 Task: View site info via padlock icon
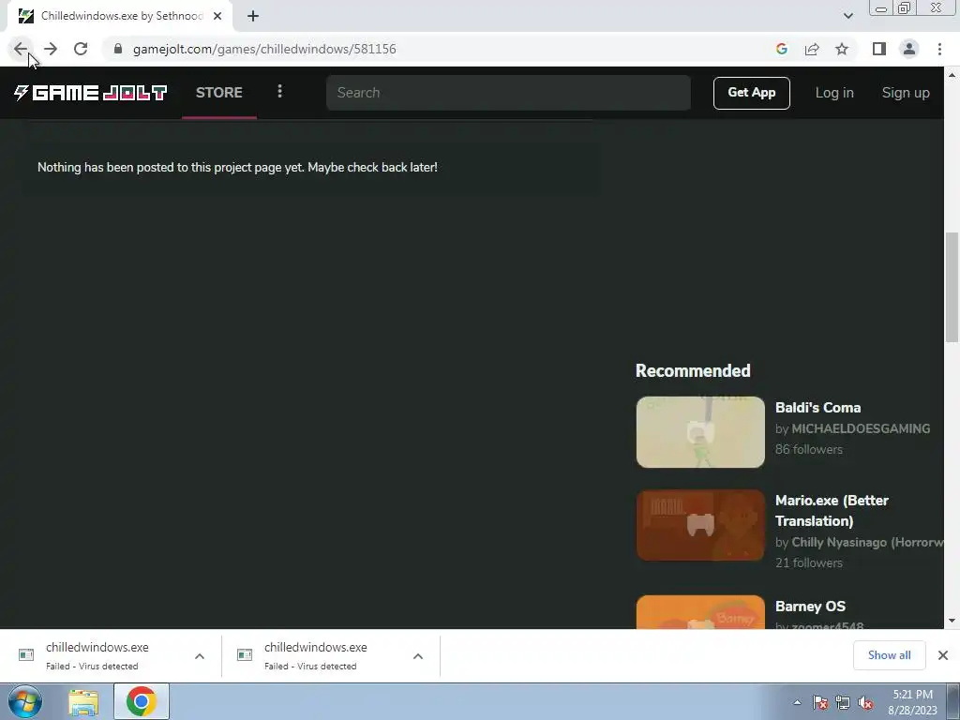pyautogui.click(x=118, y=49)
